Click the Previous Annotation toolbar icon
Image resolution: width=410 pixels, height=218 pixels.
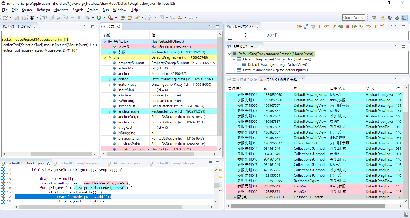(x=161, y=18)
